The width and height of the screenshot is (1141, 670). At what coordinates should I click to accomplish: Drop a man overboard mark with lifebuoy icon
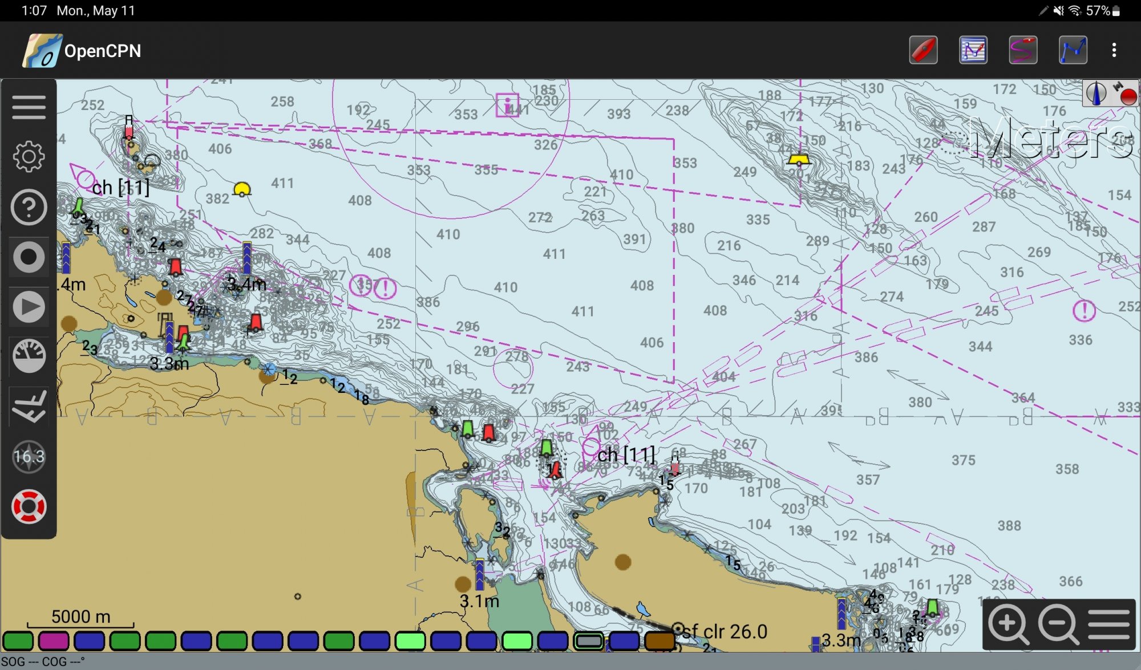point(29,506)
